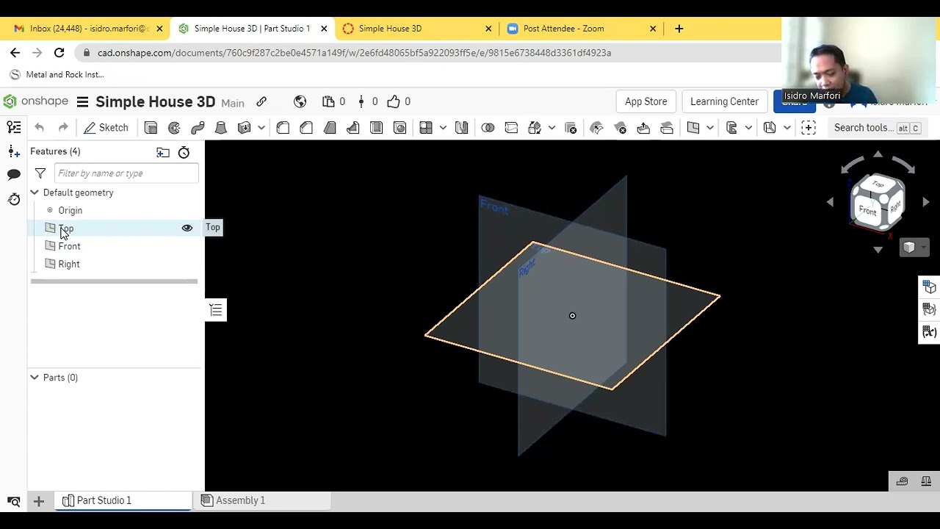The image size is (940, 529).
Task: Select the Boolean tool
Action: 488,128
